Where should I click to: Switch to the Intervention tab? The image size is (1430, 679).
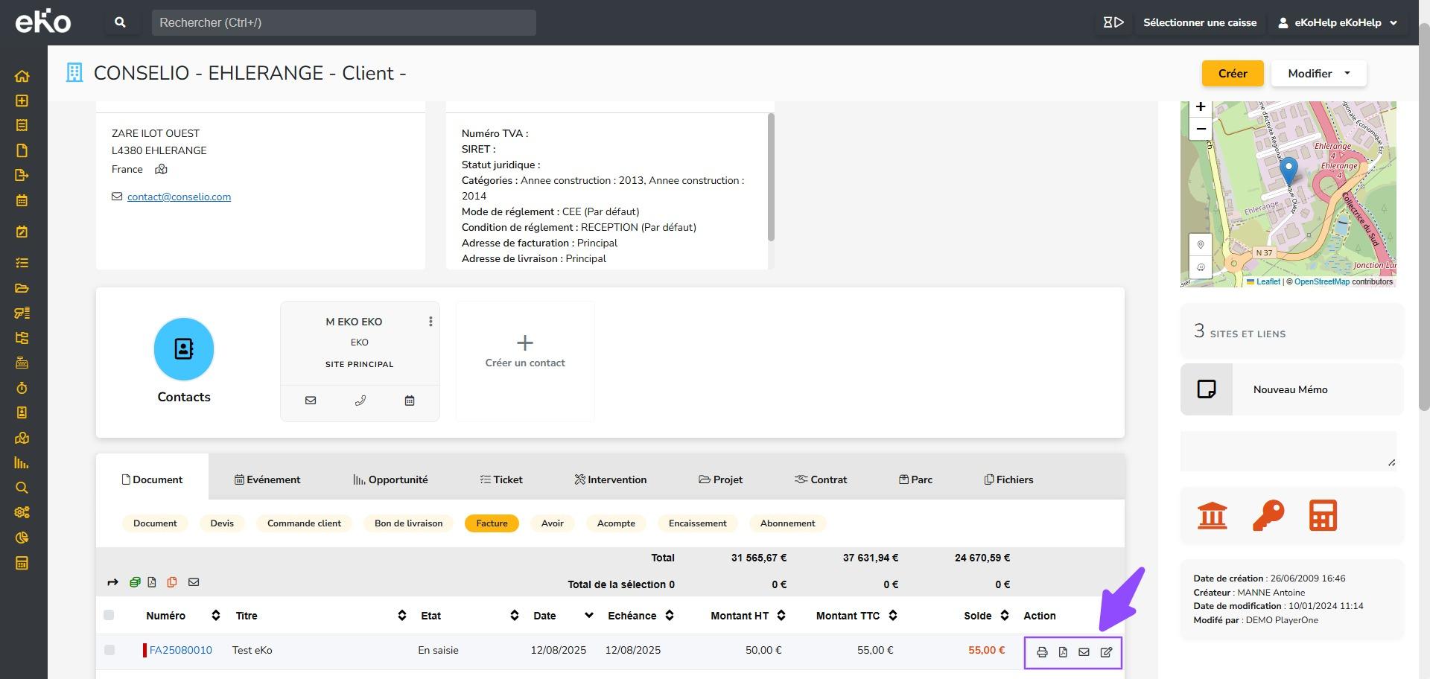pyautogui.click(x=610, y=479)
